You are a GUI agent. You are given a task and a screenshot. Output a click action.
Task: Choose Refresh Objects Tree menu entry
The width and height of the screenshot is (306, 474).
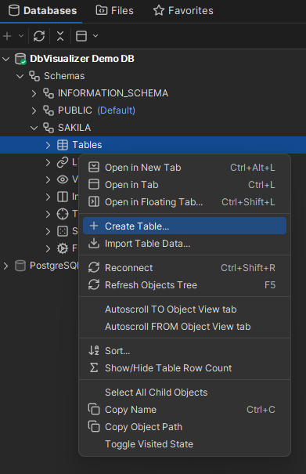(x=185, y=285)
